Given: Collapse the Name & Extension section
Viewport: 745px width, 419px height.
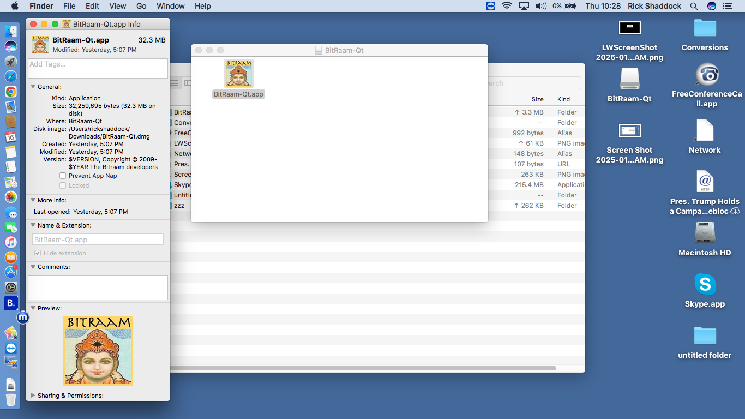Looking at the screenshot, I should pos(33,225).
